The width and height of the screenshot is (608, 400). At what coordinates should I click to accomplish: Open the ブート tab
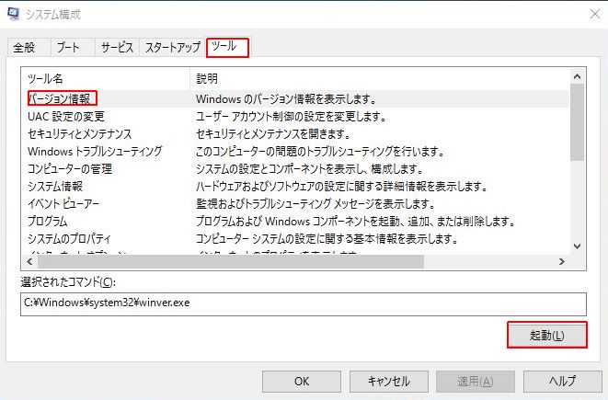click(67, 48)
